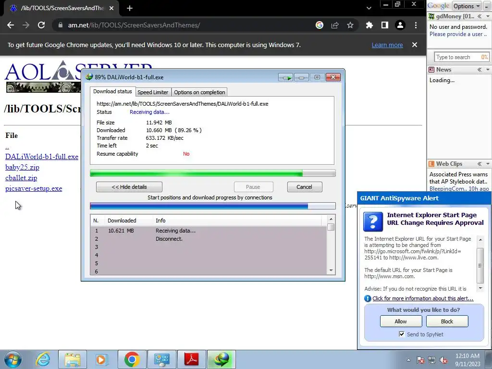Viewport: 492px width, 369px height.
Task: Select Download status tab
Action: click(112, 91)
